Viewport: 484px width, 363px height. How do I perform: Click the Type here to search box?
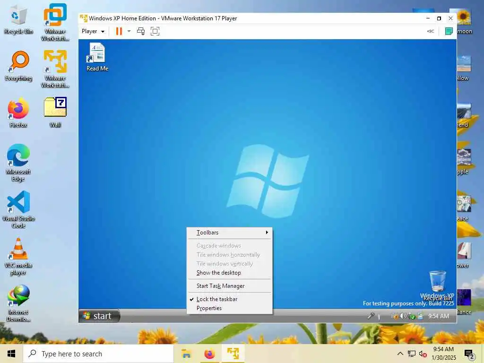(x=98, y=354)
